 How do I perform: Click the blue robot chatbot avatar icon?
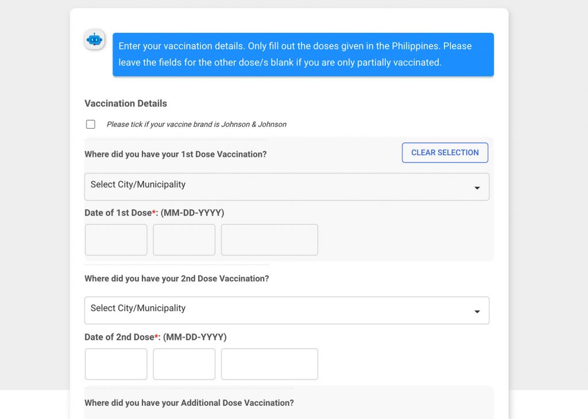(x=94, y=39)
